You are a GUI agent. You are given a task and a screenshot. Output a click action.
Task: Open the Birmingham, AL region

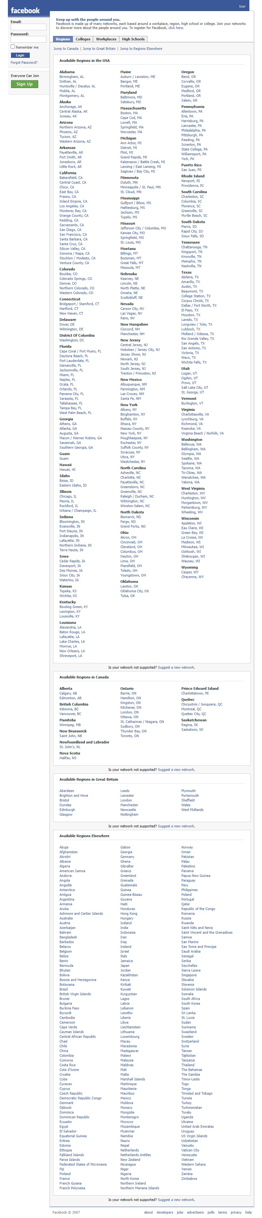coord(72,77)
